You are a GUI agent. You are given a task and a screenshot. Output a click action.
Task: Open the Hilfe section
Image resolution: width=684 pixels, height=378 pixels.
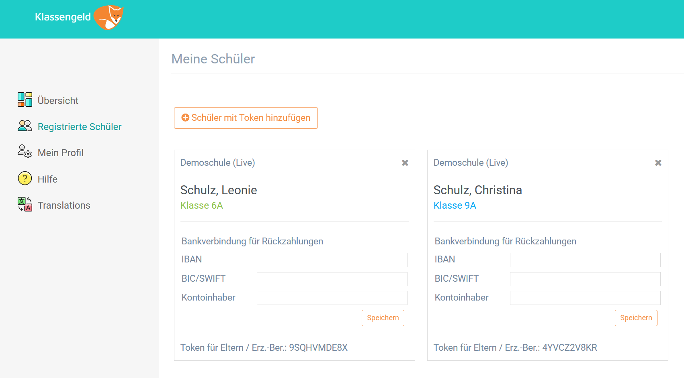point(47,179)
